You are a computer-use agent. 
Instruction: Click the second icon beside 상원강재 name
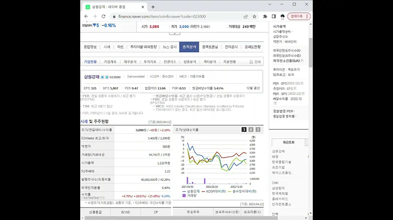(107, 77)
